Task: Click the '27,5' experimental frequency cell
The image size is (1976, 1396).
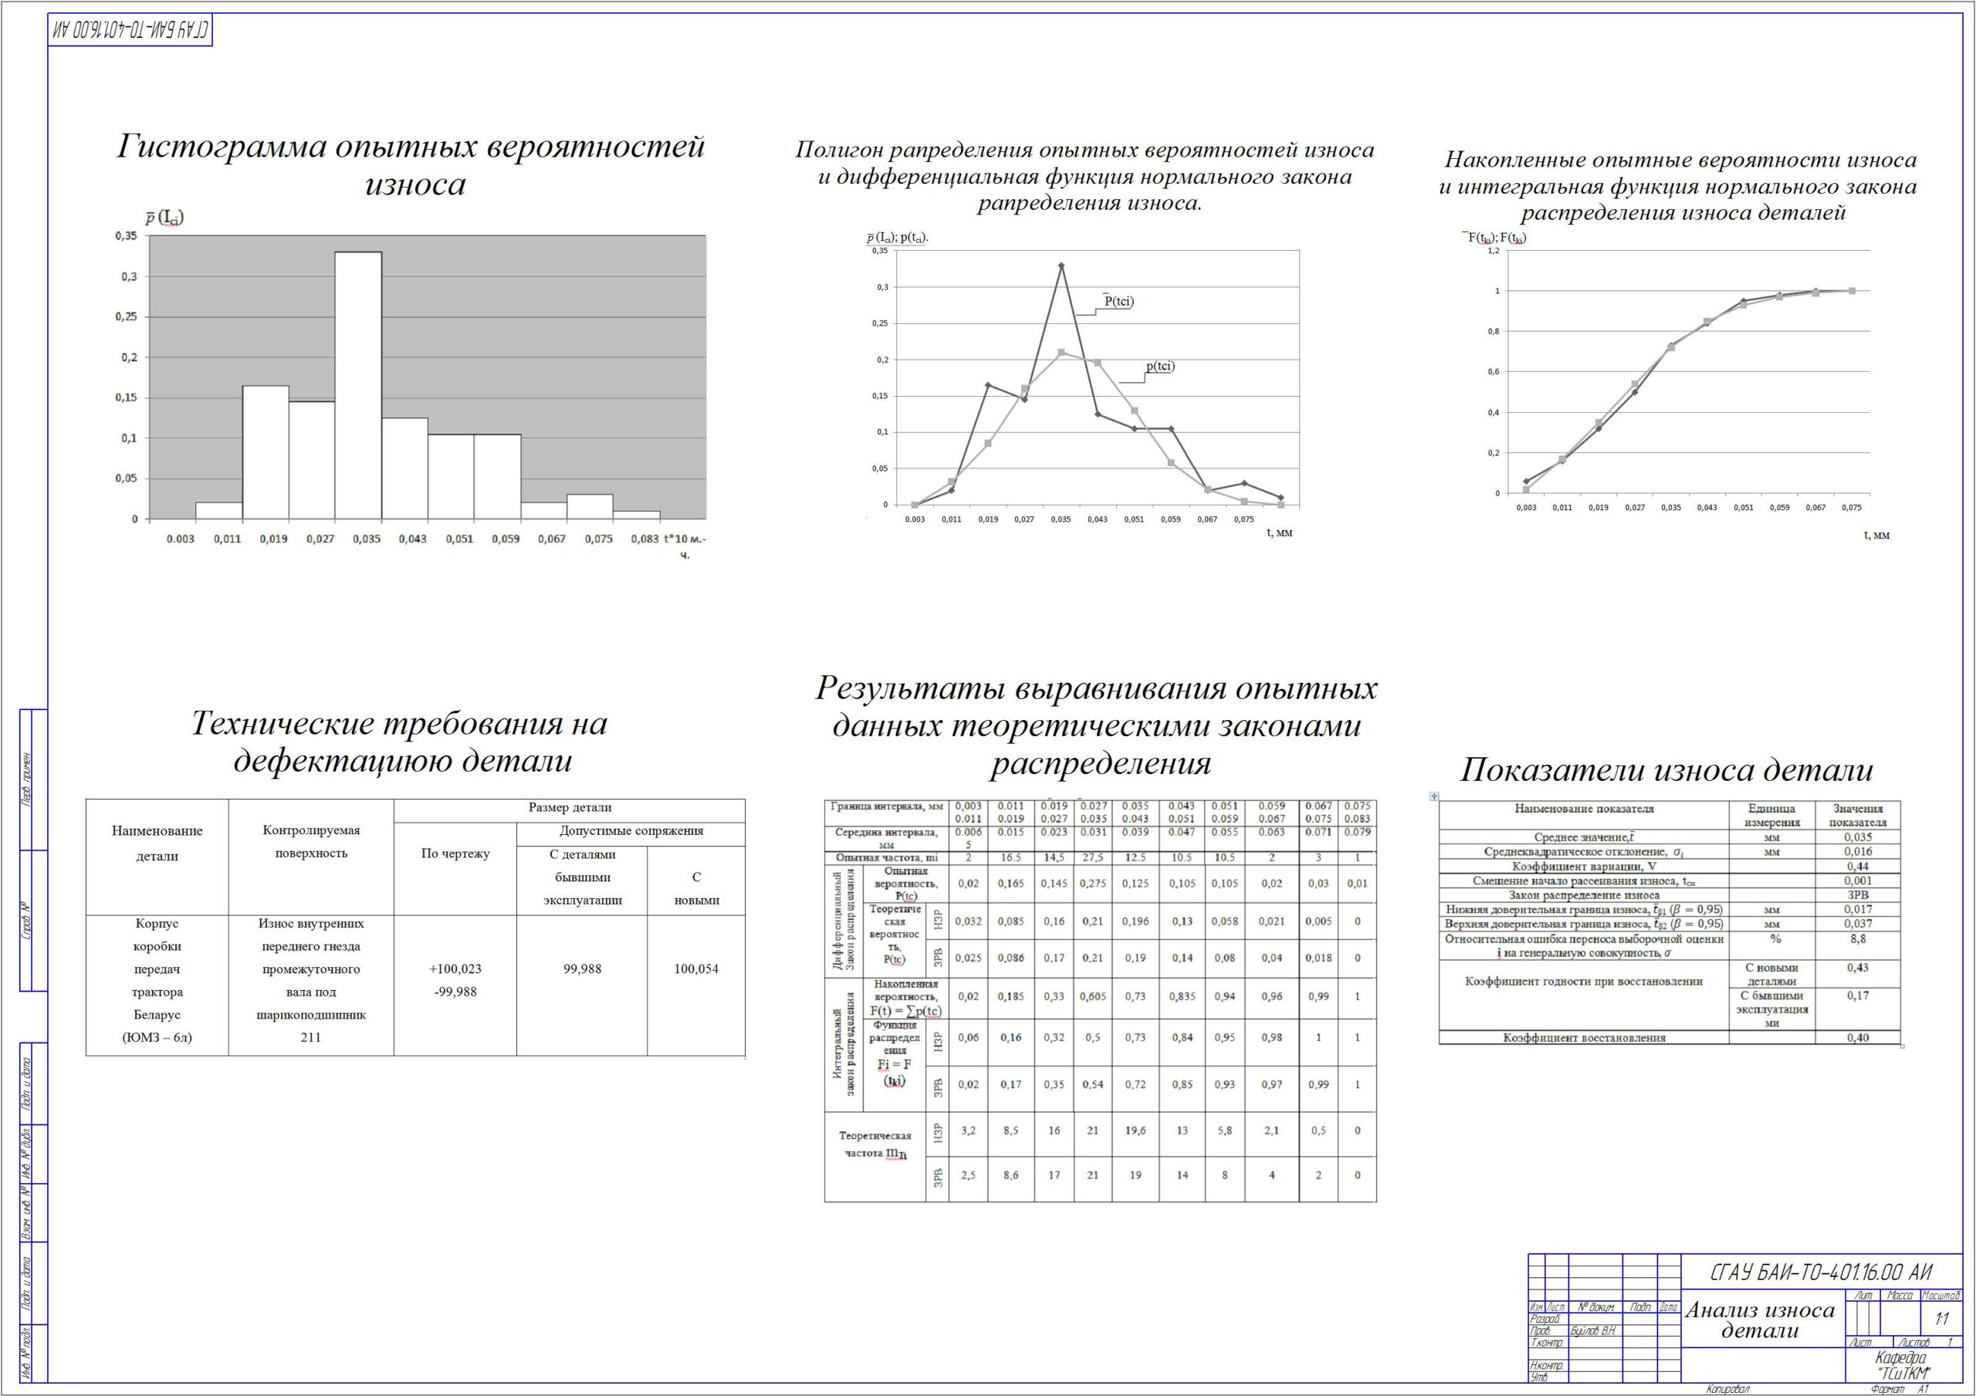Action: (x=1093, y=858)
